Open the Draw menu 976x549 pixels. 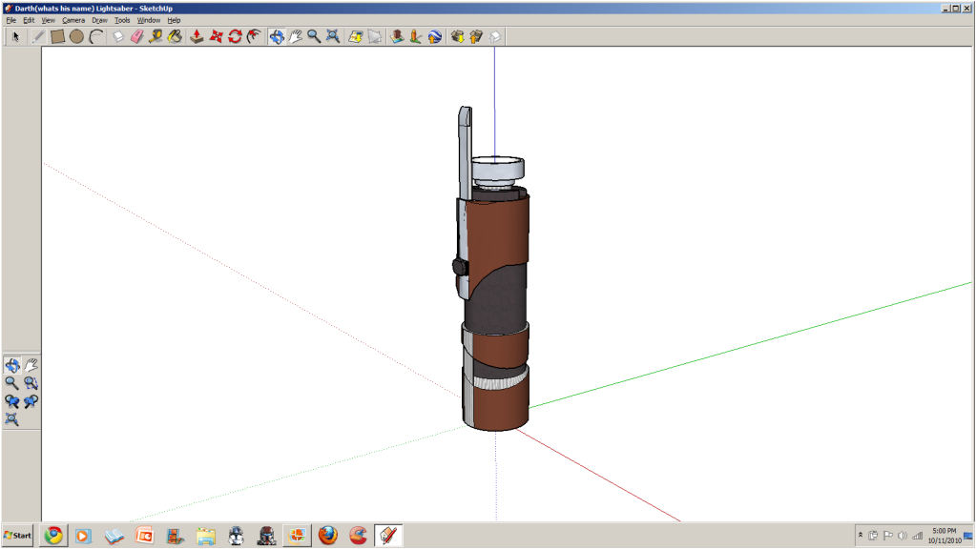[x=99, y=20]
